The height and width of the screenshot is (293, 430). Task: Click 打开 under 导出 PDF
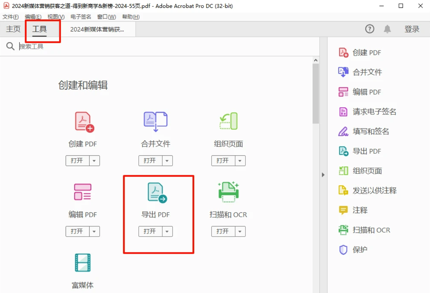coord(150,231)
